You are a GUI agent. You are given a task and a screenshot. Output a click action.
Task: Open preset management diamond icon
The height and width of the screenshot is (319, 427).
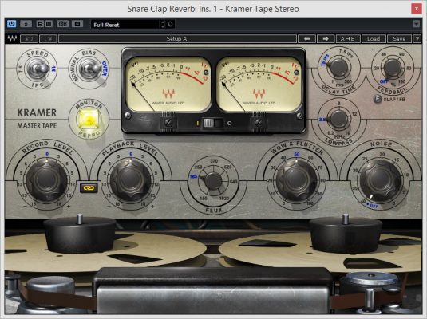click(x=170, y=24)
